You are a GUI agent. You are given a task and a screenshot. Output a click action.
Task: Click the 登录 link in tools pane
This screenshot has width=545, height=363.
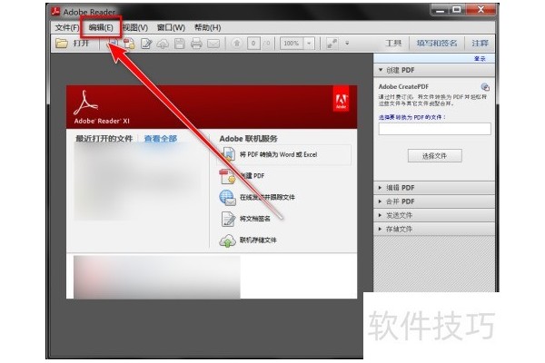[480, 58]
